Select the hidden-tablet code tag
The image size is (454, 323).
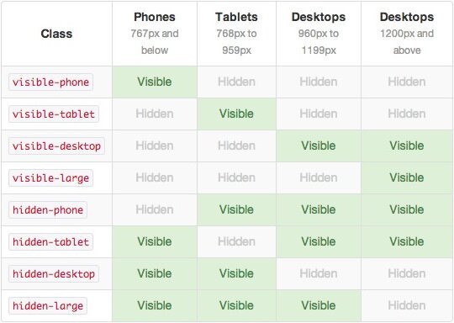(50, 242)
